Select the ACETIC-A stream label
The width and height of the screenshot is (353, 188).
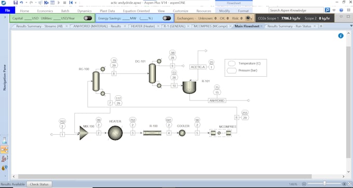pos(198,67)
